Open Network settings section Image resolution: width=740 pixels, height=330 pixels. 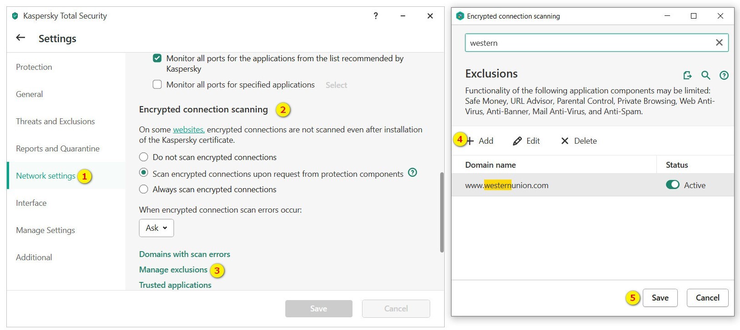tap(46, 176)
